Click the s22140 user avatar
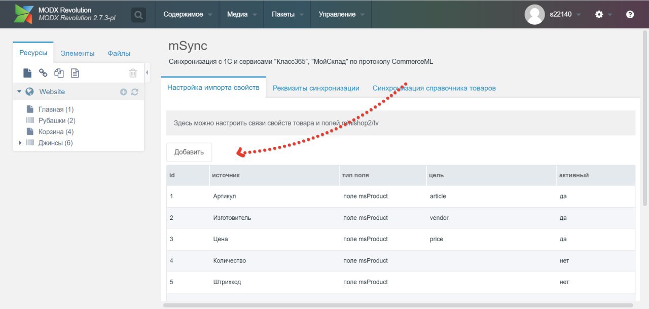Screen dimensions: 649x309 click(534, 14)
